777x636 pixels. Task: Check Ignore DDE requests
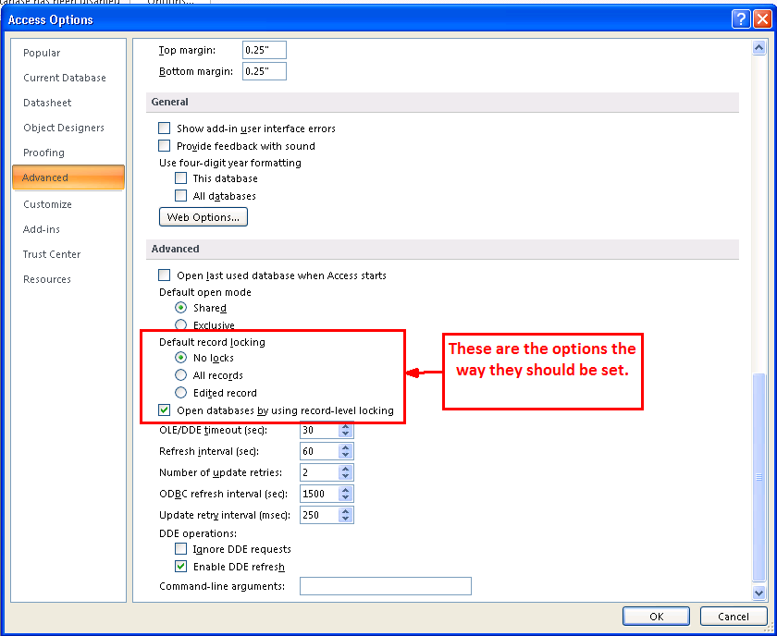pyautogui.click(x=181, y=549)
